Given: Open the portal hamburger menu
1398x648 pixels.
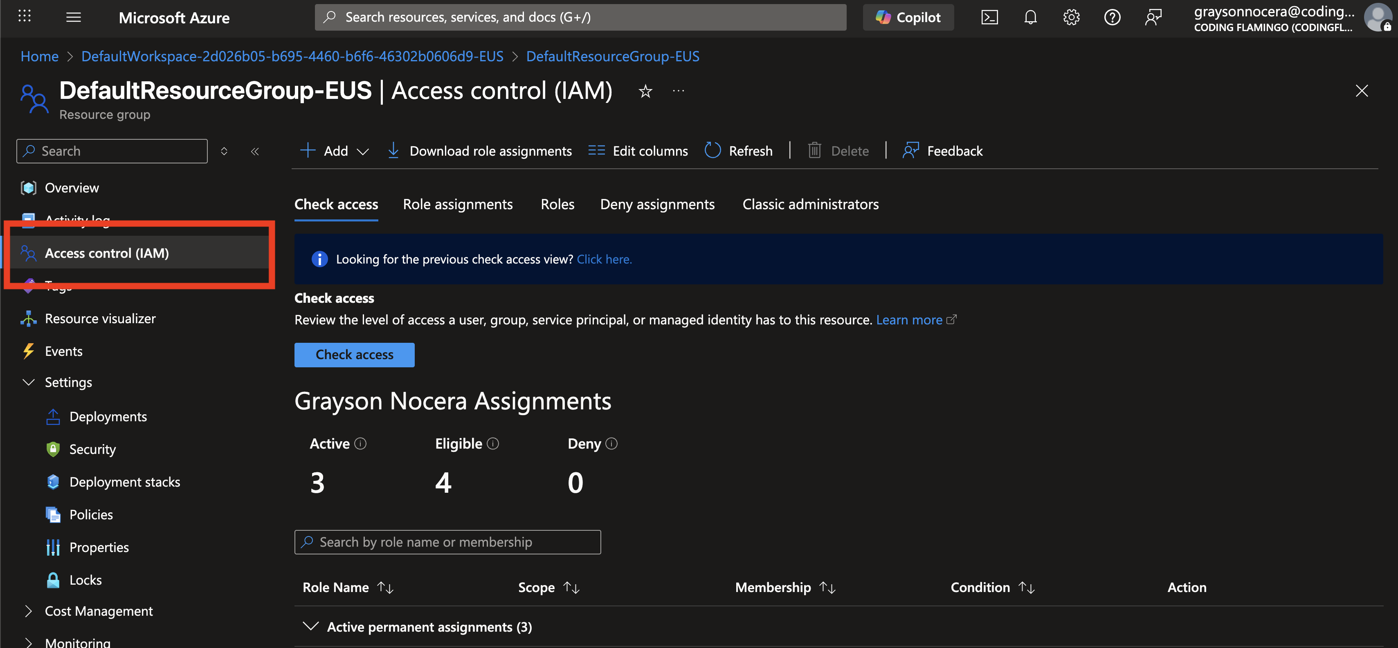Looking at the screenshot, I should (73, 17).
